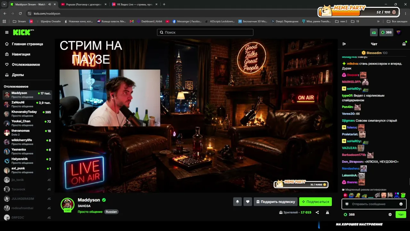410x231 pixels.
Task: Open Halyavshik channel in followed list
Action: (x=27, y=161)
